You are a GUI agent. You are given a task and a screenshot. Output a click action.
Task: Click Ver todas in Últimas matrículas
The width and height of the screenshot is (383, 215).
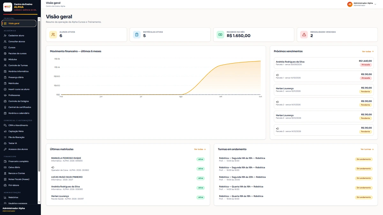pos(200,149)
